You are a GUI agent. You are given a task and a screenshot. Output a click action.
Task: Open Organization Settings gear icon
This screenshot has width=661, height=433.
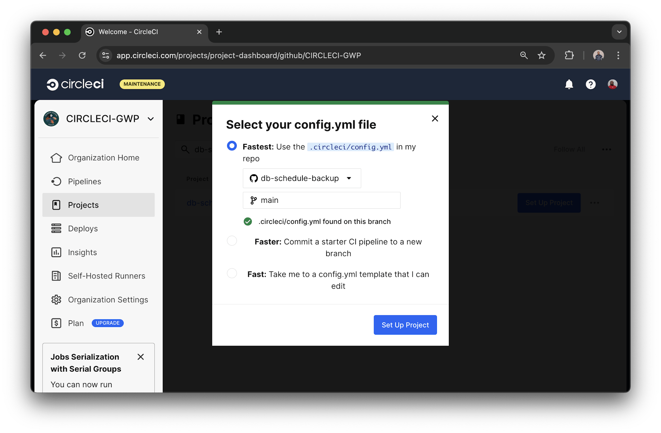click(56, 300)
